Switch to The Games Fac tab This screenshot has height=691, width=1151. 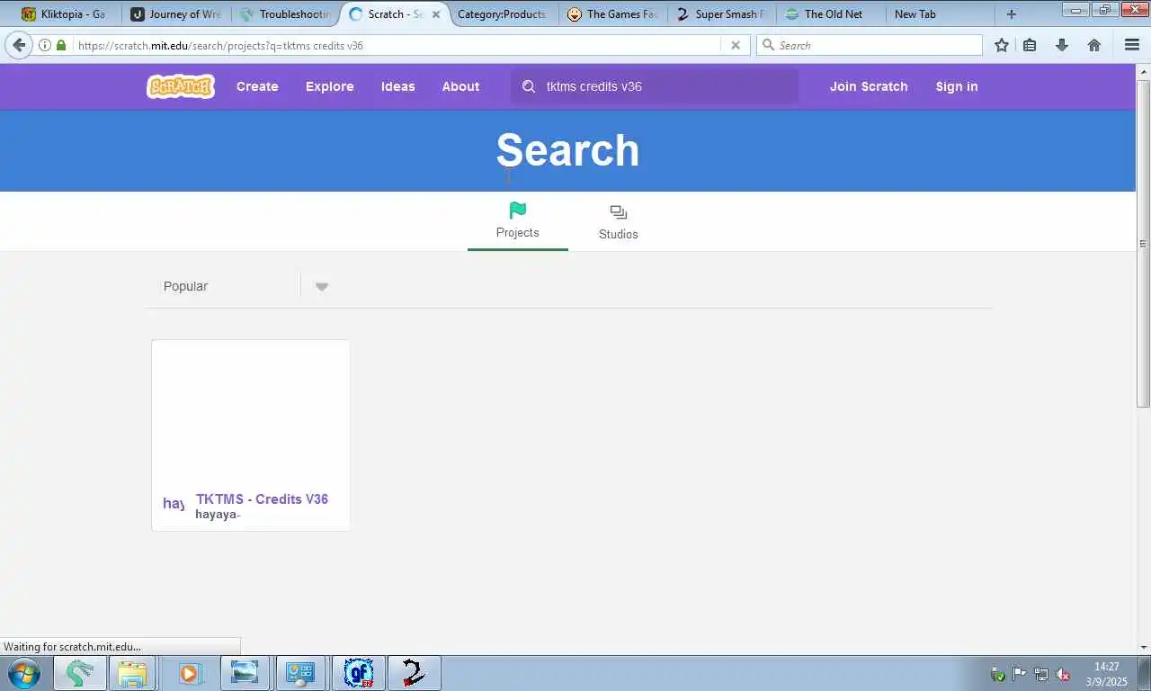[x=613, y=14]
